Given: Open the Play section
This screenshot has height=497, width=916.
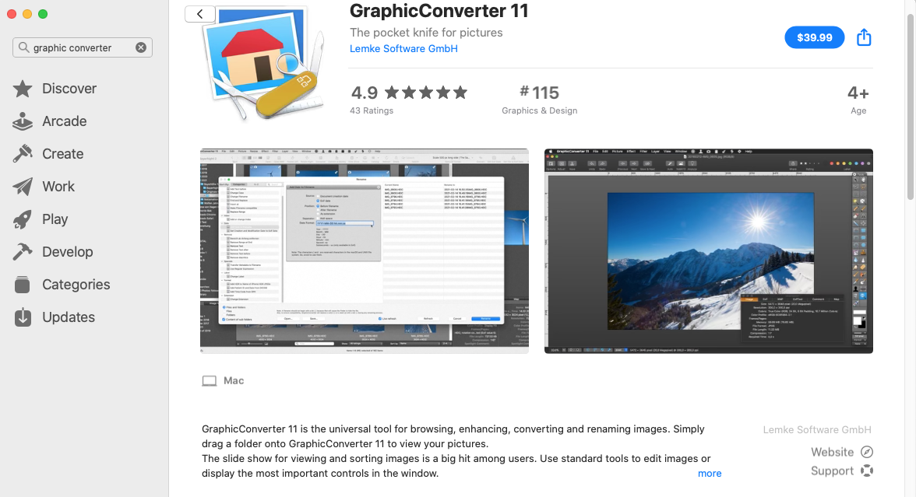Looking at the screenshot, I should [x=55, y=219].
